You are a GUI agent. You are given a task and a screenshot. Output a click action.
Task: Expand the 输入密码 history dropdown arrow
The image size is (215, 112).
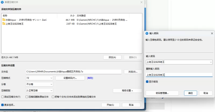tap(211, 62)
